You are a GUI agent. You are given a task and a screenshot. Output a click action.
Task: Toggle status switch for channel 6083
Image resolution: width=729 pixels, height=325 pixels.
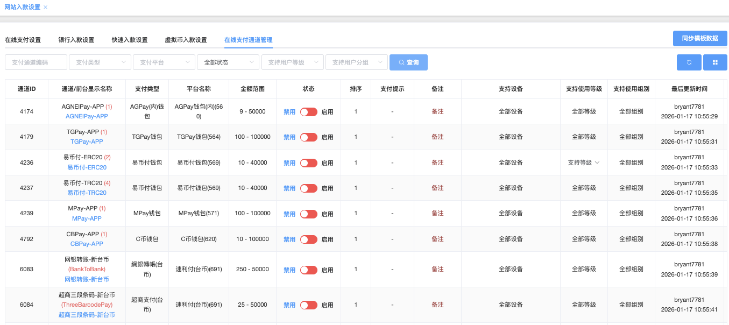(309, 270)
